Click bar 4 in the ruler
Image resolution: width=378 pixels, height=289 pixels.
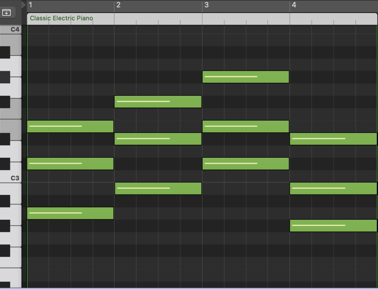[294, 5]
